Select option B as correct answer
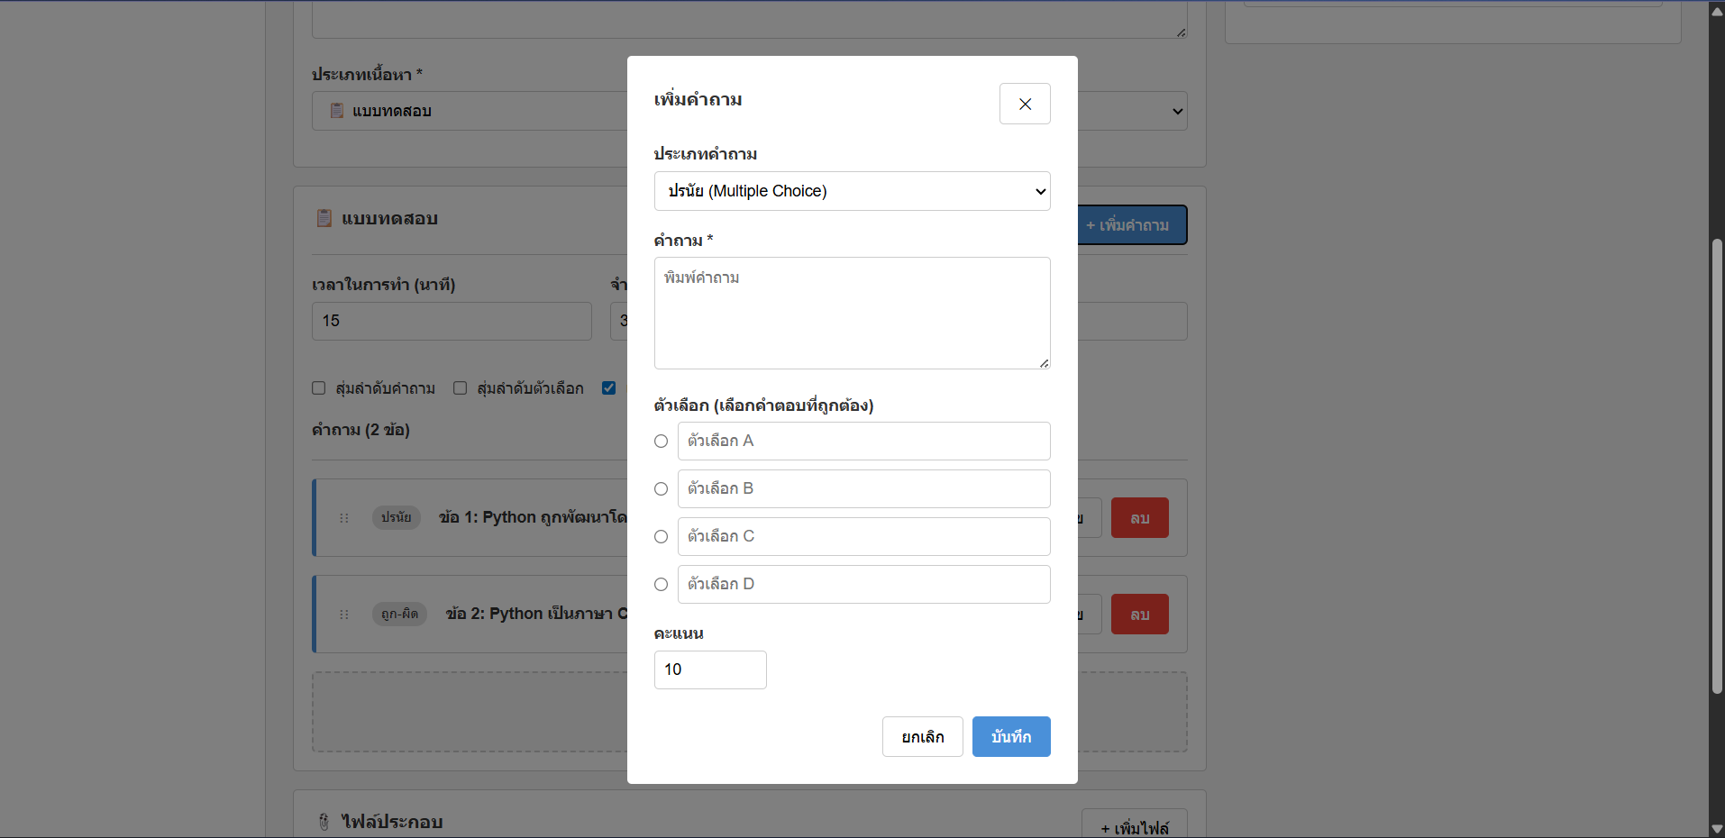Image resolution: width=1725 pixels, height=838 pixels. click(661, 489)
